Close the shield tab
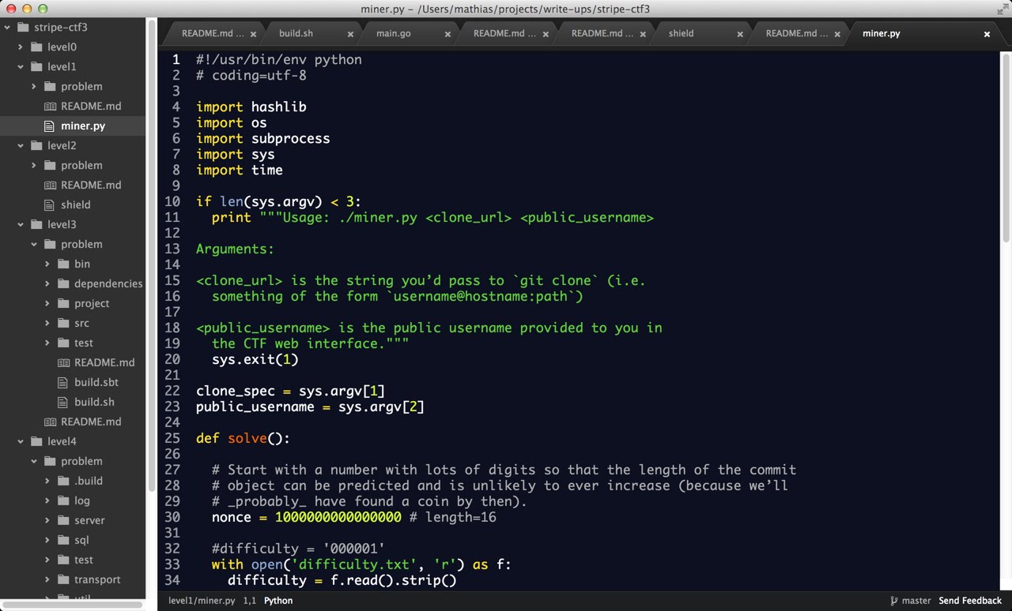Viewport: 1012px width, 611px height. (740, 34)
